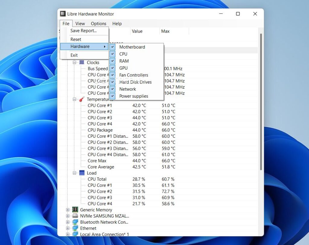Click the Bluetooth Network Connection icon
Viewport: 309px width, 245px height.
[75, 222]
